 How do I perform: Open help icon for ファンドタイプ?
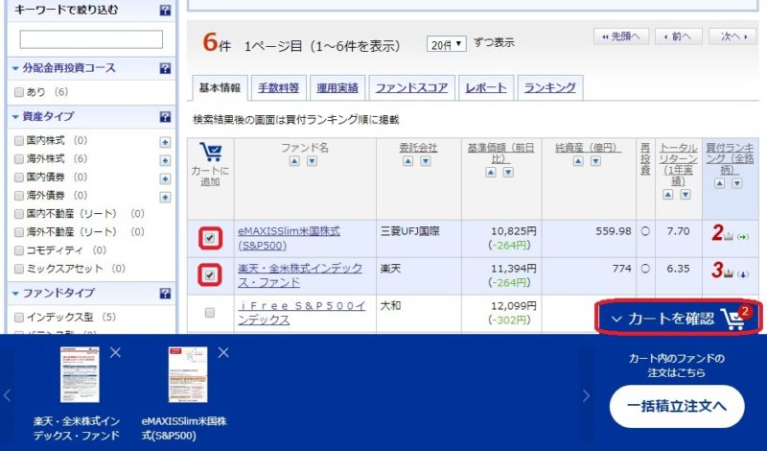(x=165, y=294)
